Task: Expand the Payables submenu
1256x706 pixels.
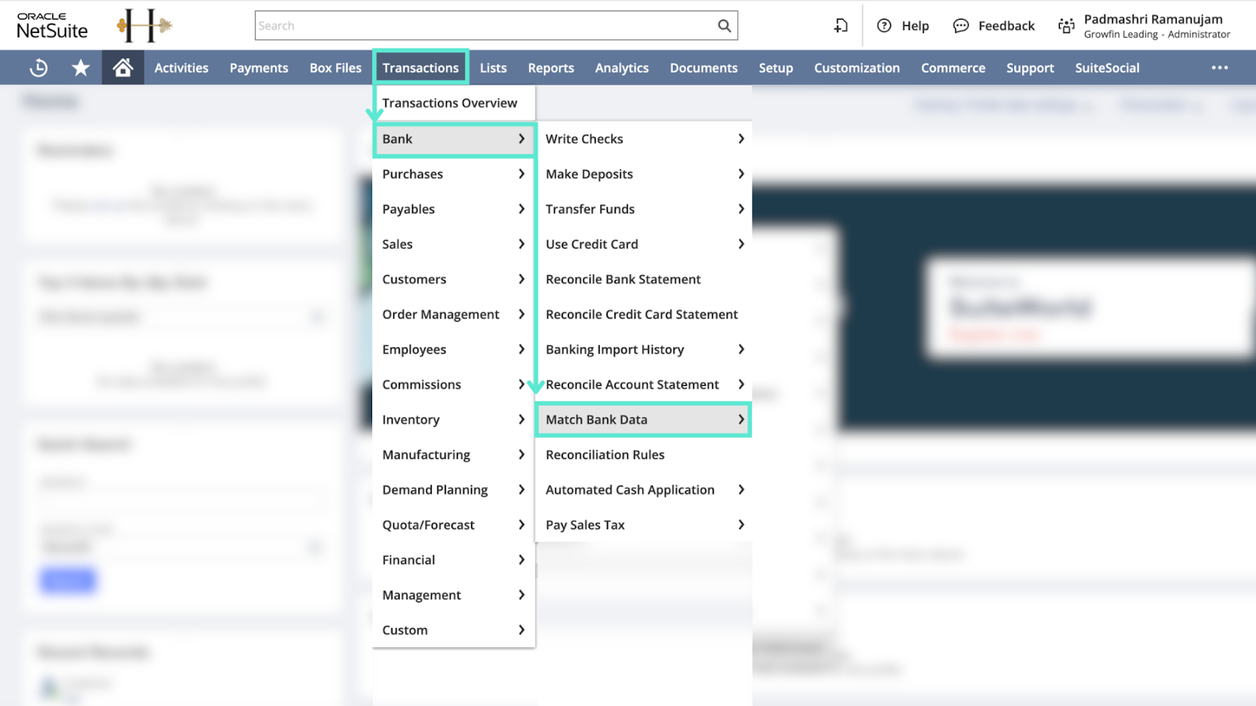Action: coord(454,209)
